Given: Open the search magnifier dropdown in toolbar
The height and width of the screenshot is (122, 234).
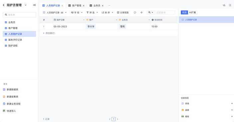Looking at the screenshot, I should (x=150, y=13).
